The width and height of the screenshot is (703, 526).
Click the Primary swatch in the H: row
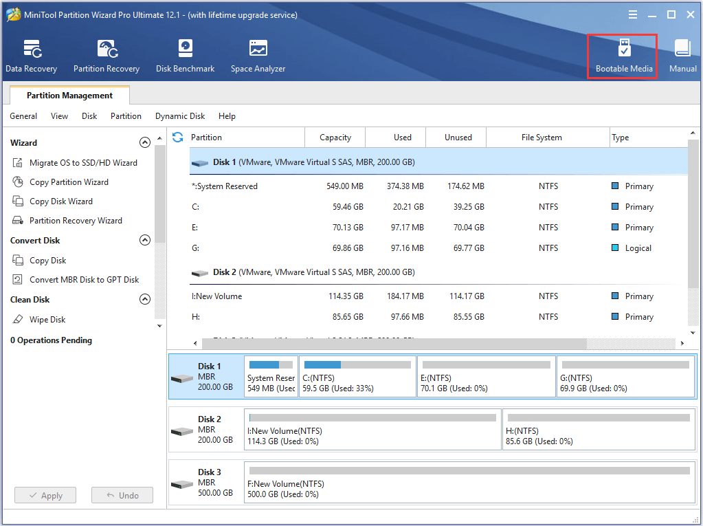[615, 316]
